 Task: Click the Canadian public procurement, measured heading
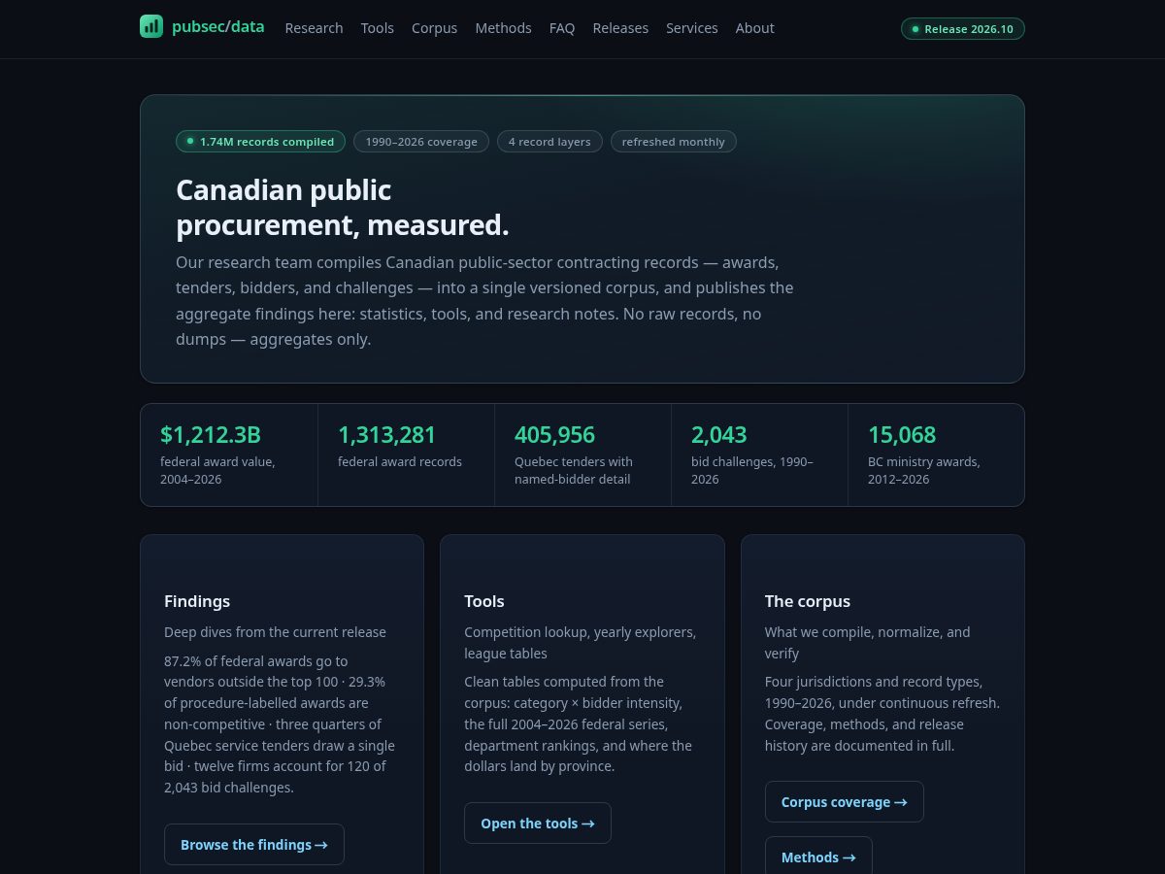(342, 207)
